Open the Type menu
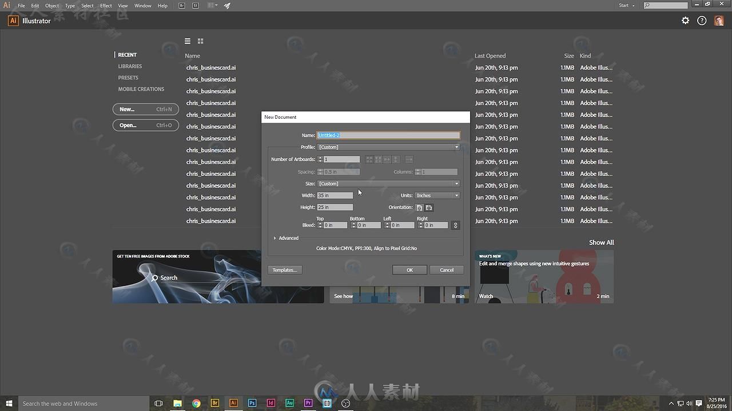This screenshot has height=411, width=732. tap(70, 6)
